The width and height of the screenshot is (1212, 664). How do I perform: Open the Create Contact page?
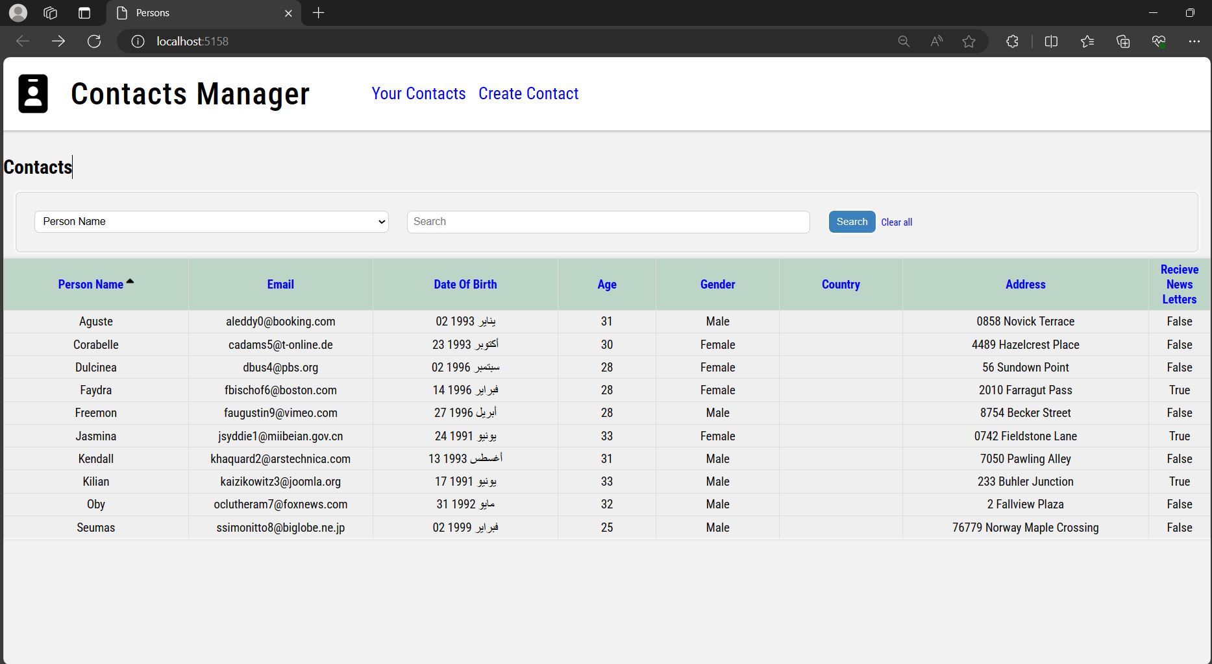pyautogui.click(x=528, y=93)
